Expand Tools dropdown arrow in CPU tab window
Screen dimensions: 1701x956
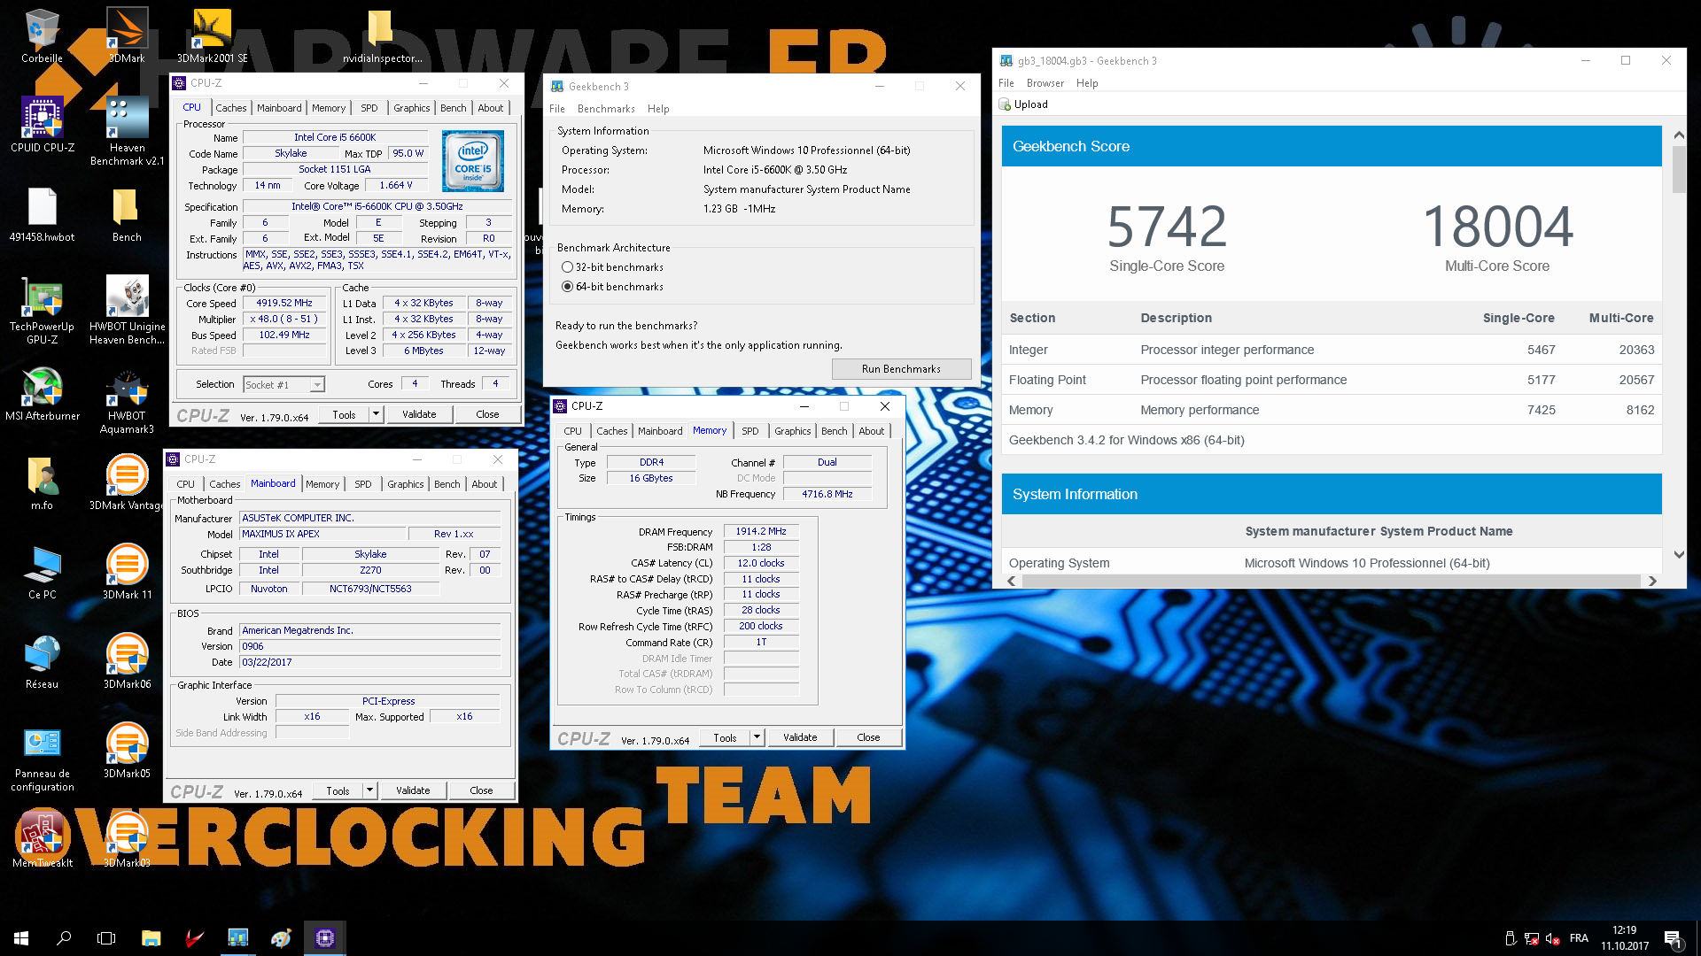point(376,414)
